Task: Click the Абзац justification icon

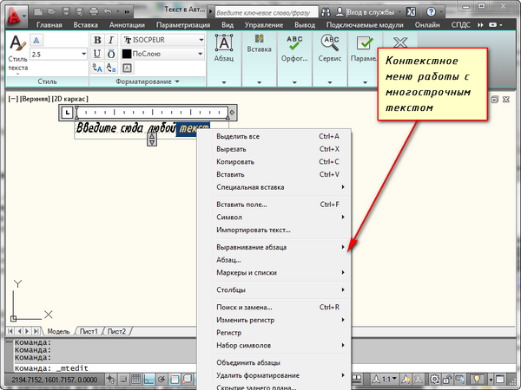Action: coord(224,43)
